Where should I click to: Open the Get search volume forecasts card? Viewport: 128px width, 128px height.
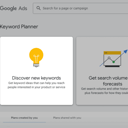[102, 71]
